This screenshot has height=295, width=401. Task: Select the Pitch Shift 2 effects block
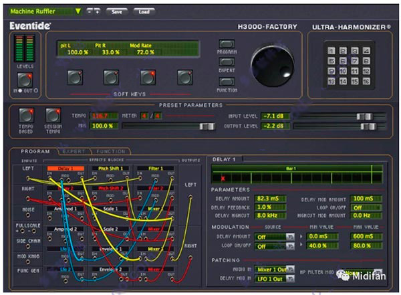click(x=110, y=188)
